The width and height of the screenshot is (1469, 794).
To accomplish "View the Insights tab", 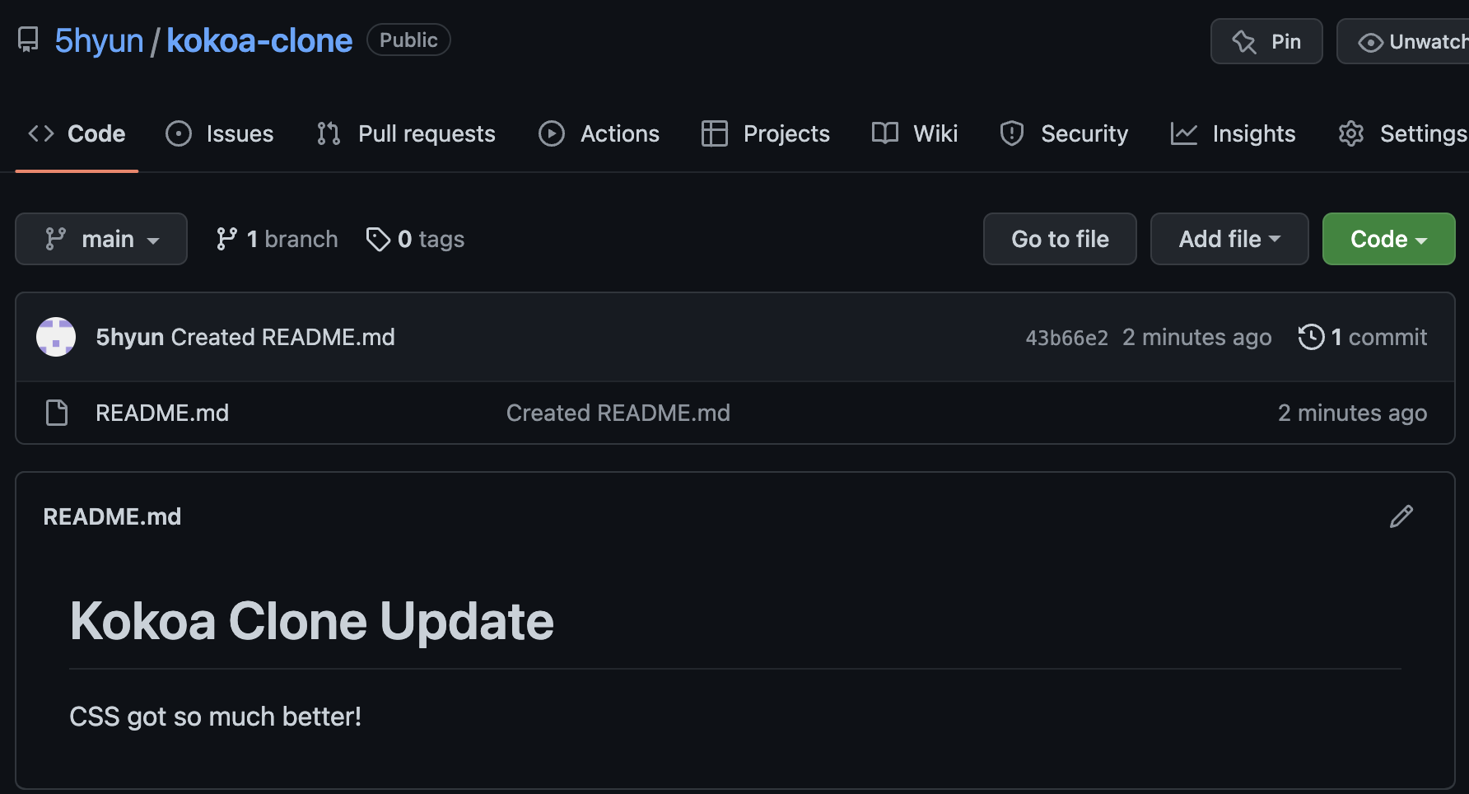I will (x=1233, y=133).
